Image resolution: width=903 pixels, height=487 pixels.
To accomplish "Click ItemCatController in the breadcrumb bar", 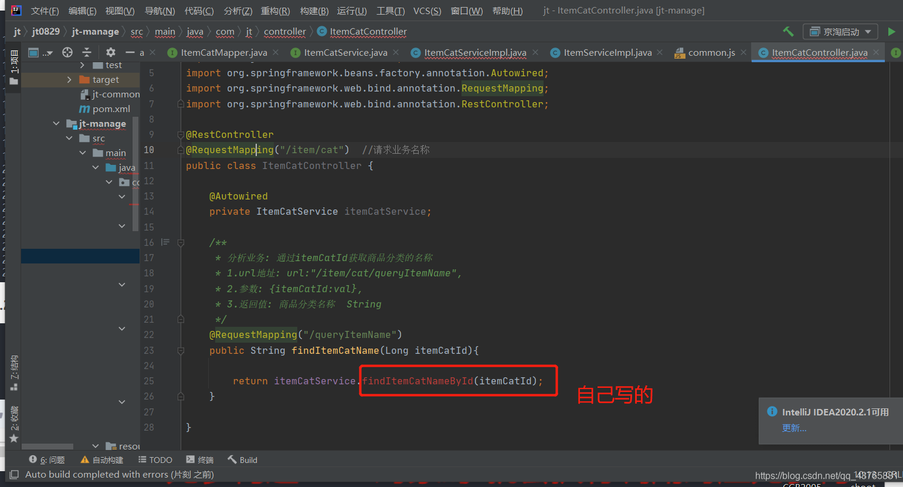I will tap(362, 32).
